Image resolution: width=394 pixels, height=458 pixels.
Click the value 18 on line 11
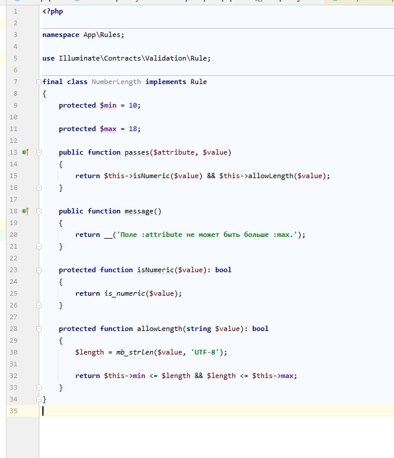(133, 129)
